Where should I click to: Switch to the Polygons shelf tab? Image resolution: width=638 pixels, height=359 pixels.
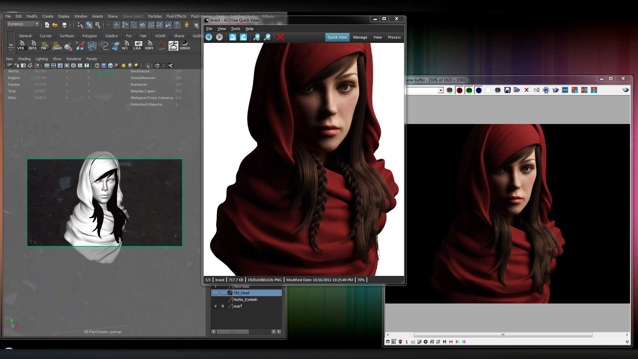click(x=89, y=36)
